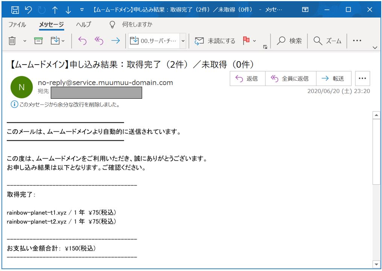Expand the delete options dropdown arrow
382x271 pixels.
pos(24,41)
